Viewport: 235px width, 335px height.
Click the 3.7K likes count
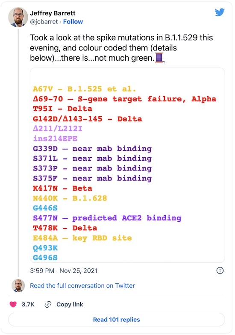28,304
